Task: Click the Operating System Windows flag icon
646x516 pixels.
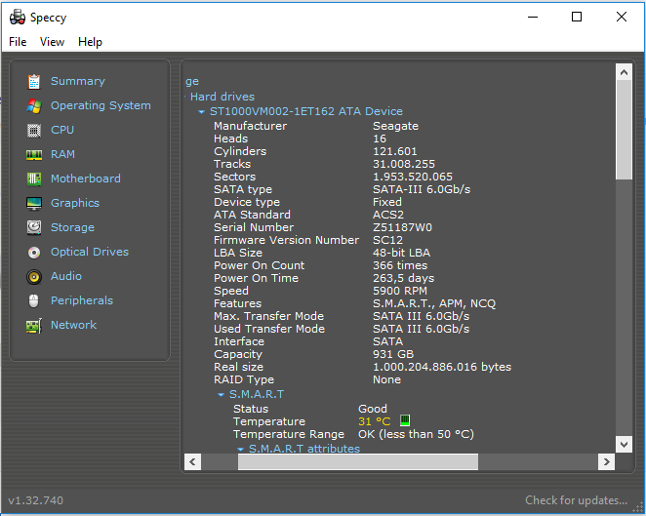Action: pyautogui.click(x=34, y=106)
